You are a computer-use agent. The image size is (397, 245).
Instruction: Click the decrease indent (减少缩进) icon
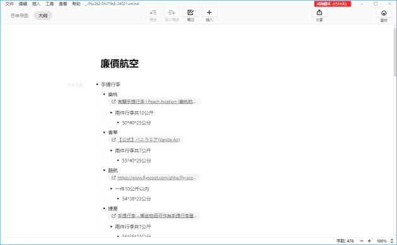(171, 13)
